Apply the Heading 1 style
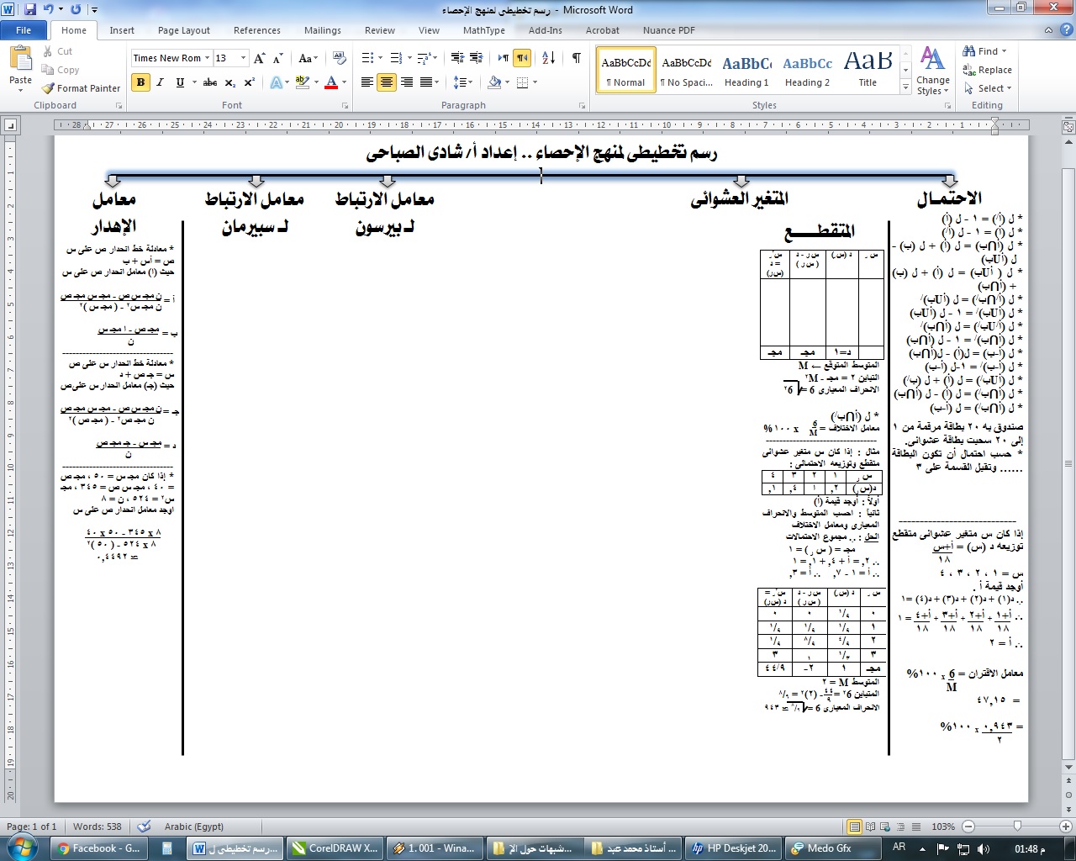 click(x=746, y=70)
